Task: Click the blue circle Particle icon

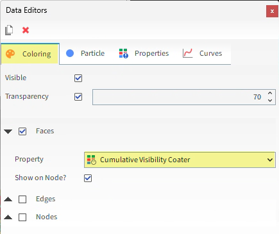Action: pyautogui.click(x=70, y=53)
